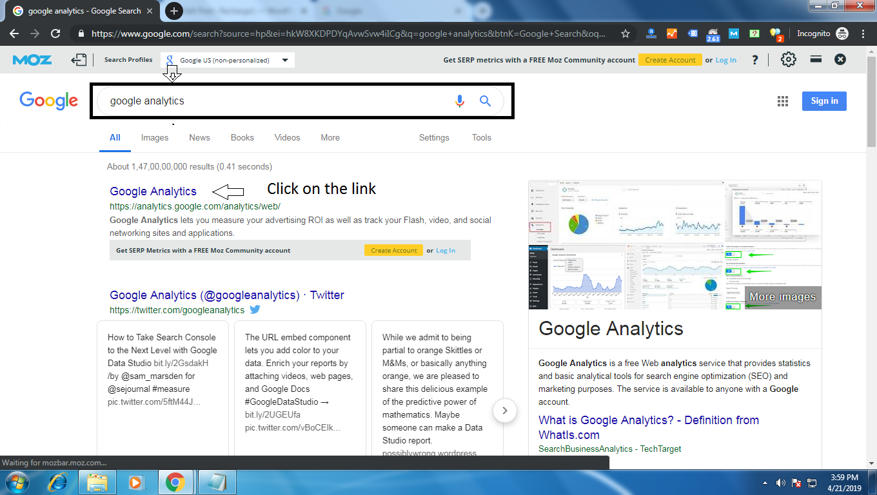Viewport: 877px width, 495px height.
Task: Open Google Analytics Twitter result
Action: (x=227, y=295)
